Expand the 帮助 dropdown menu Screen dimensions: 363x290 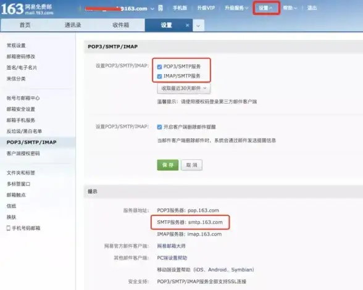pyautogui.click(x=290, y=8)
